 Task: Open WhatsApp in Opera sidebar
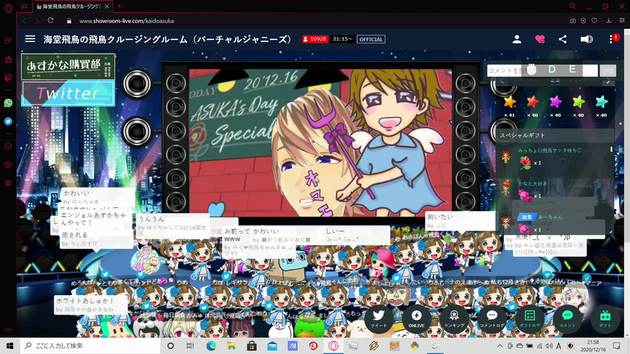(8, 103)
